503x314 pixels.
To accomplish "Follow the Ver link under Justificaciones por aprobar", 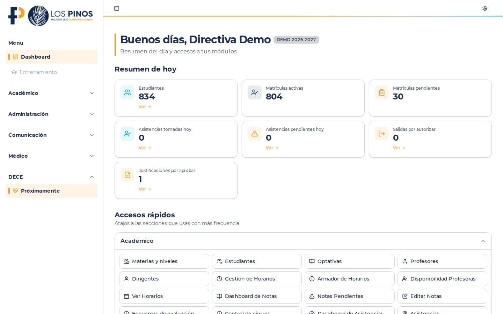I will point(145,189).
